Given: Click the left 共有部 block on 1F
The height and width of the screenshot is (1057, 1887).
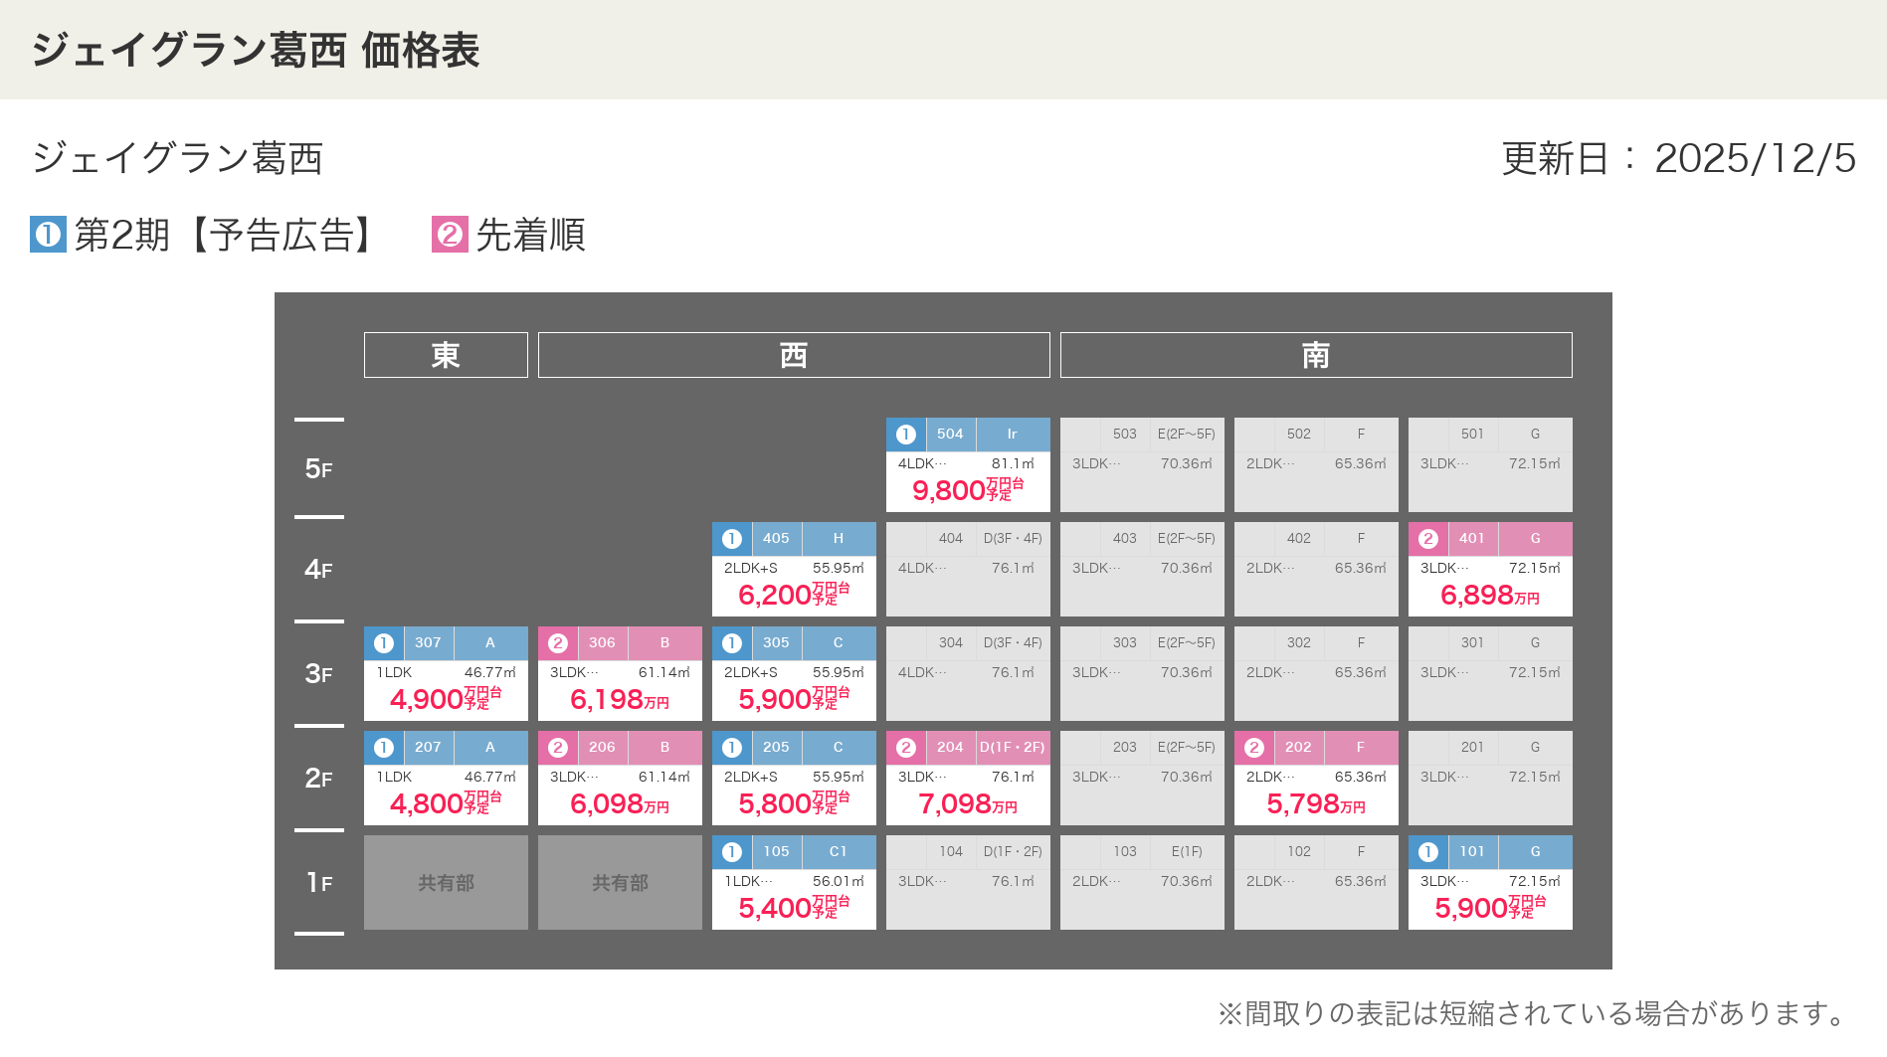Looking at the screenshot, I should (x=446, y=883).
